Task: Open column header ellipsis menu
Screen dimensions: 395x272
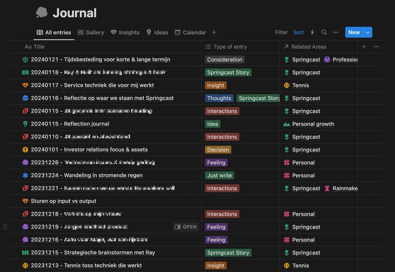Action: [376, 47]
